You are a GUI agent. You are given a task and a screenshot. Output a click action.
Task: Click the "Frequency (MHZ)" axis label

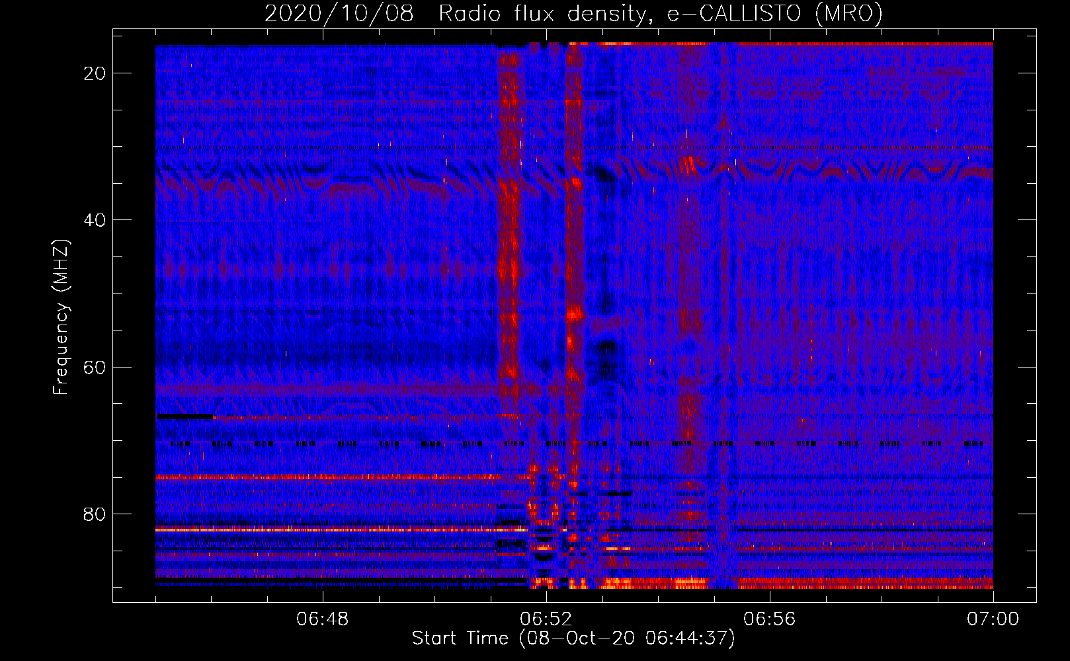(61, 317)
